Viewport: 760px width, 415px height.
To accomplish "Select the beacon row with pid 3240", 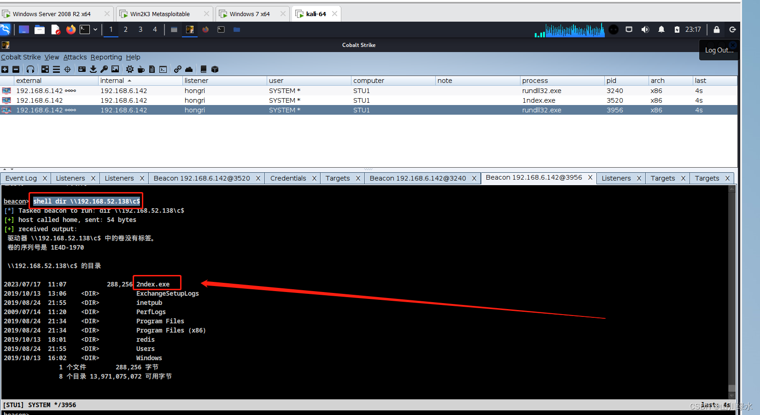I will (x=368, y=91).
